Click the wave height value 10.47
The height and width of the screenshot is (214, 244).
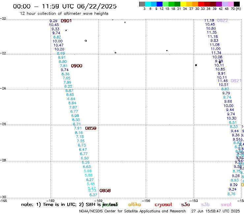tap(58, 45)
